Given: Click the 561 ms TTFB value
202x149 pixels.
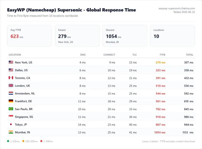Looking at the screenshot, I should coord(160,101).
